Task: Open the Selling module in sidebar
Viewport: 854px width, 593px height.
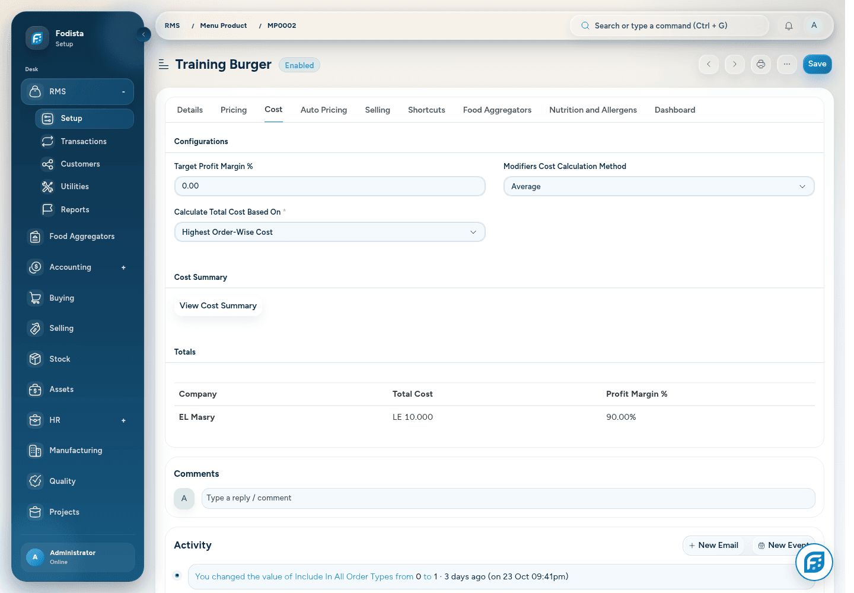Action: tap(77, 329)
